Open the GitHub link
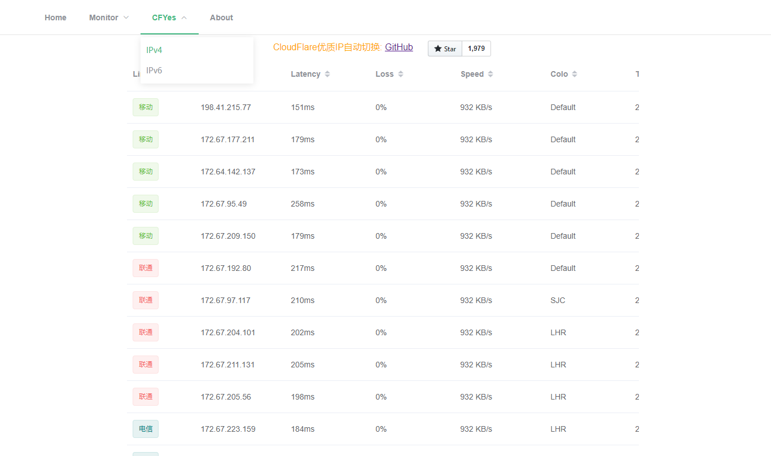The width and height of the screenshot is (771, 456). (x=398, y=47)
